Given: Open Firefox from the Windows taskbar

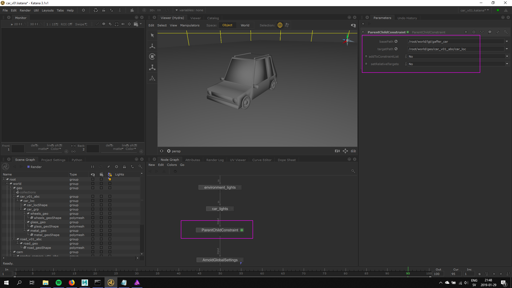Looking at the screenshot, I should coord(72,282).
